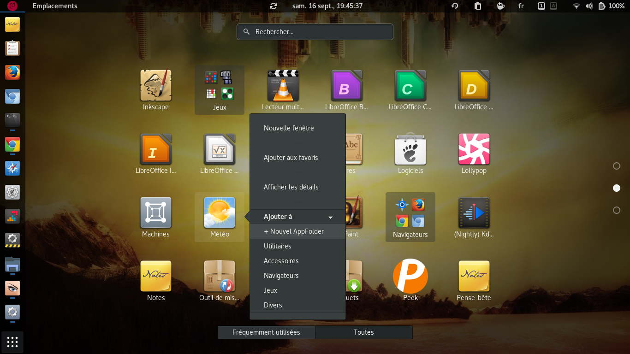Open the colored blocks app in the dock

pyautogui.click(x=12, y=216)
